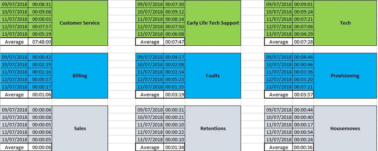The height and width of the screenshot is (151, 378).
Task: Click the 00:09:08 time in Customer Service
Action: coord(40,12)
